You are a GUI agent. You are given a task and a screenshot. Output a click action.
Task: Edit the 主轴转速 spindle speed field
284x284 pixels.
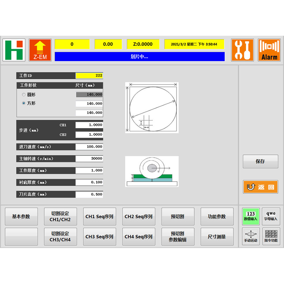pos(89,158)
